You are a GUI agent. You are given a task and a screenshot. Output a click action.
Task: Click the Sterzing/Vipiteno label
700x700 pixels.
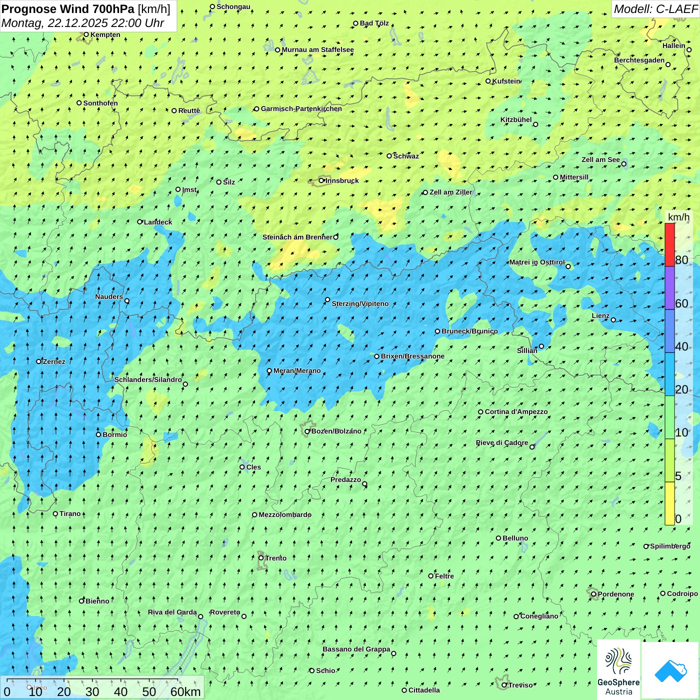click(x=360, y=303)
